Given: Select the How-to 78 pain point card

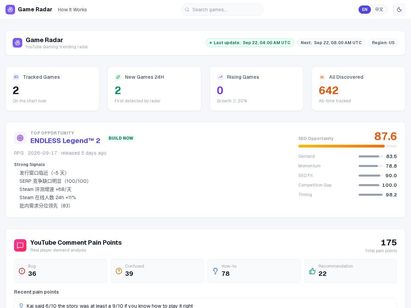Looking at the screenshot, I should coord(254,271).
